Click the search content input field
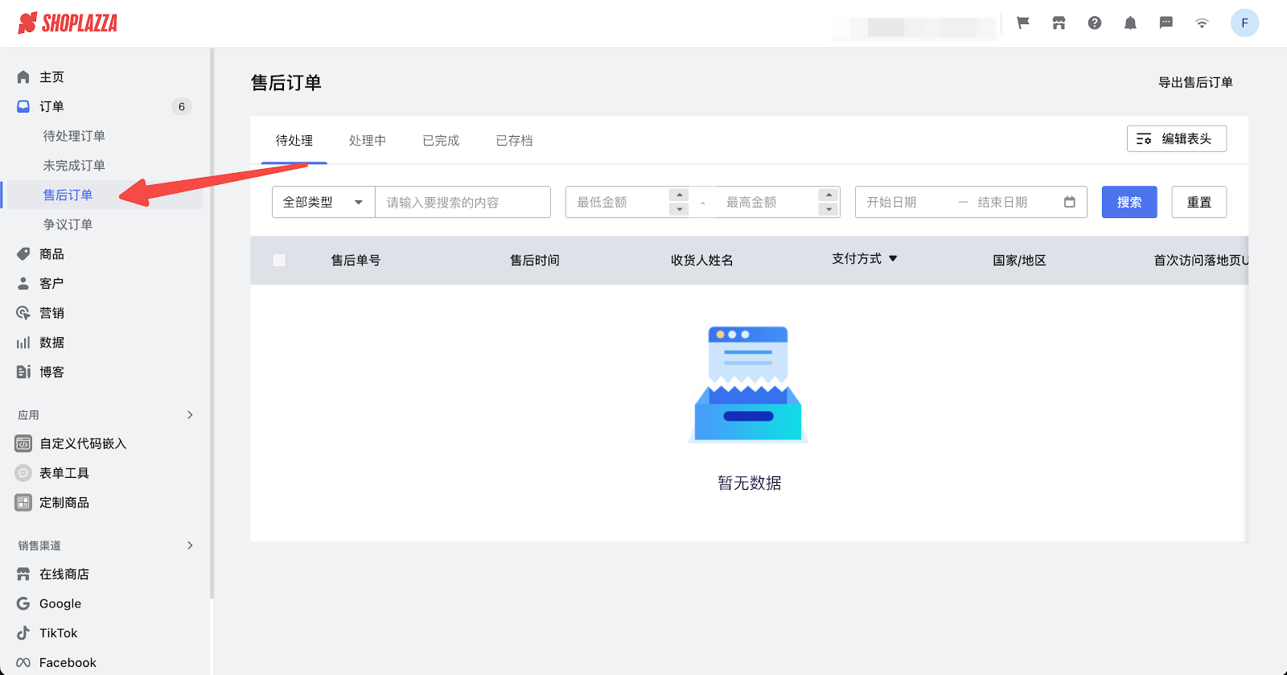The height and width of the screenshot is (675, 1287). pos(463,202)
